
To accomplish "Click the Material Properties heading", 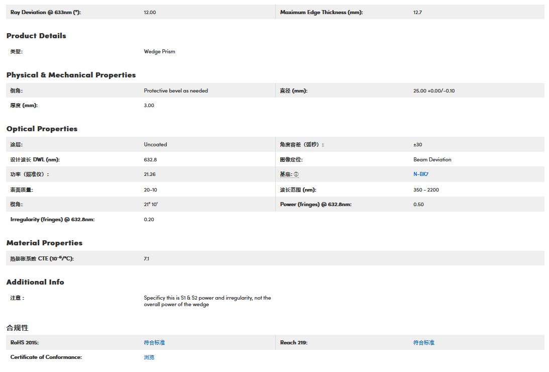I will click(x=44, y=243).
